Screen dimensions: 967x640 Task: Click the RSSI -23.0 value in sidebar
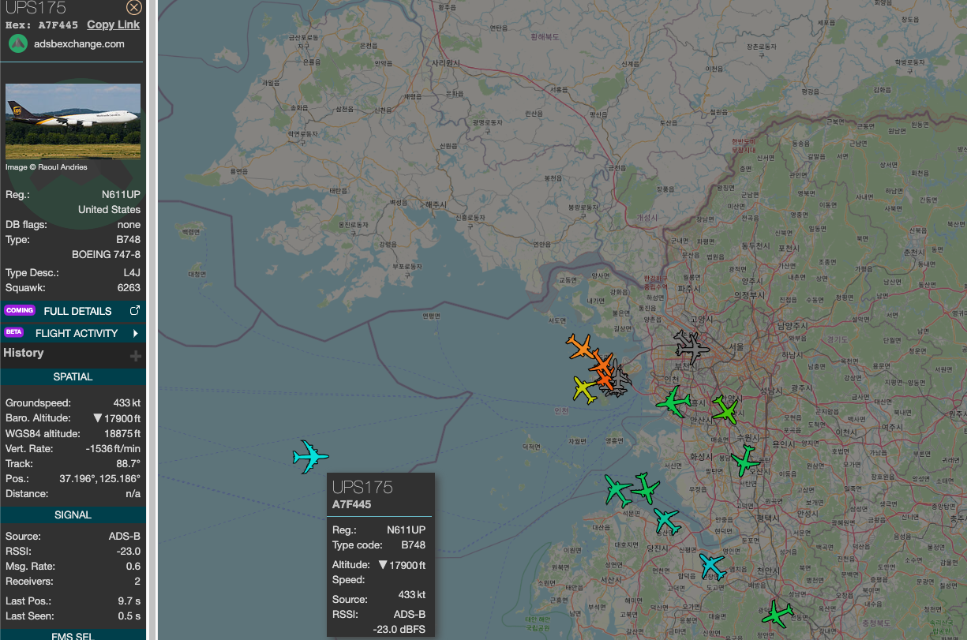coord(128,551)
